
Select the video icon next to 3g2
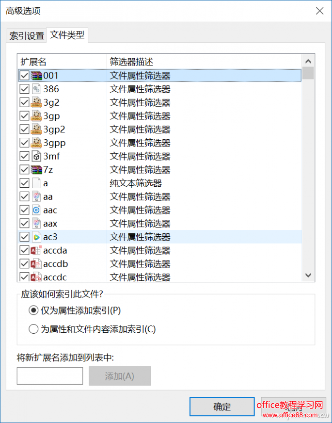pyautogui.click(x=36, y=102)
